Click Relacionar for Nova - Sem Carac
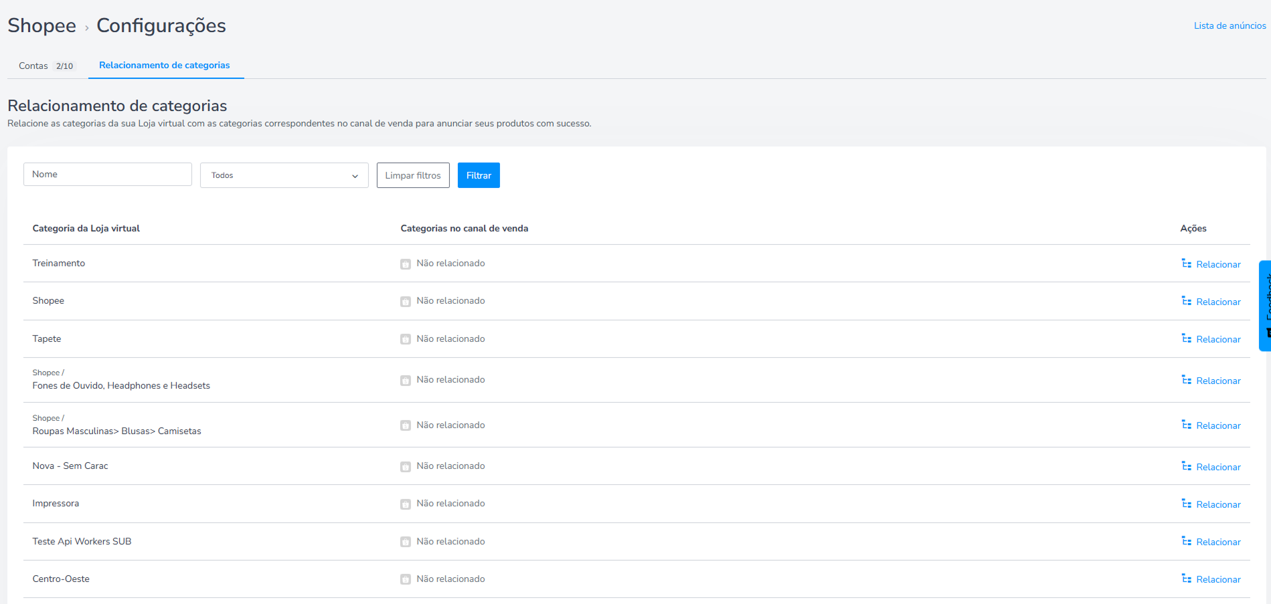The image size is (1271, 604). click(1218, 467)
